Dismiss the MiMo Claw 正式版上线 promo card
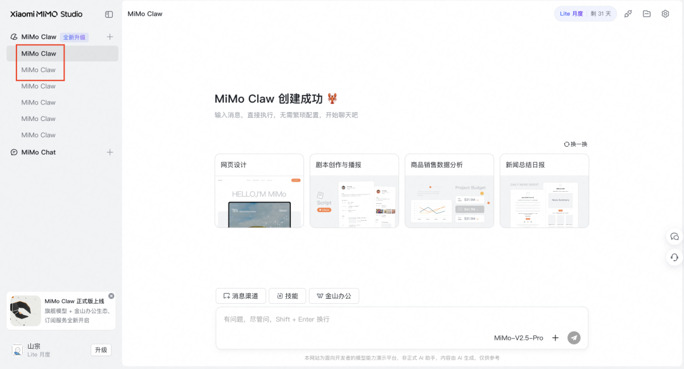The image size is (684, 369). [x=111, y=296]
